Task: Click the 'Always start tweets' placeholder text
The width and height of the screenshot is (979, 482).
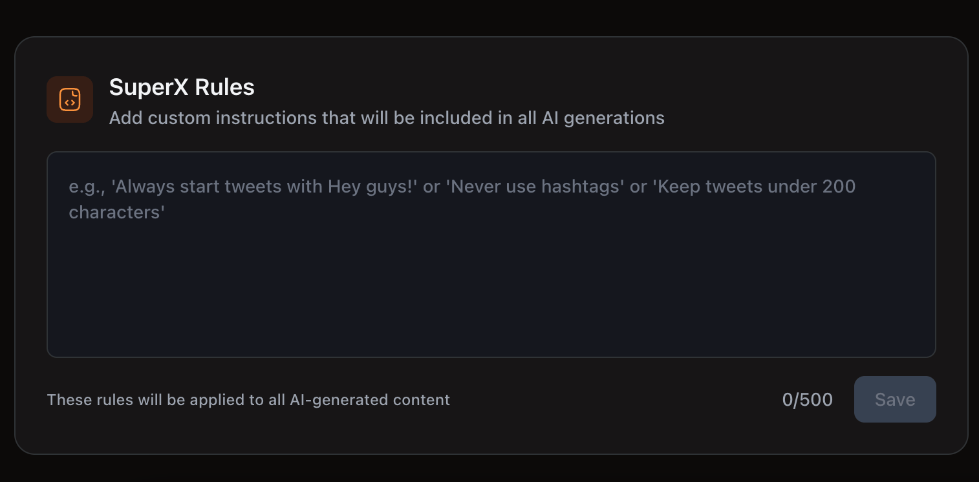Action: pos(219,187)
